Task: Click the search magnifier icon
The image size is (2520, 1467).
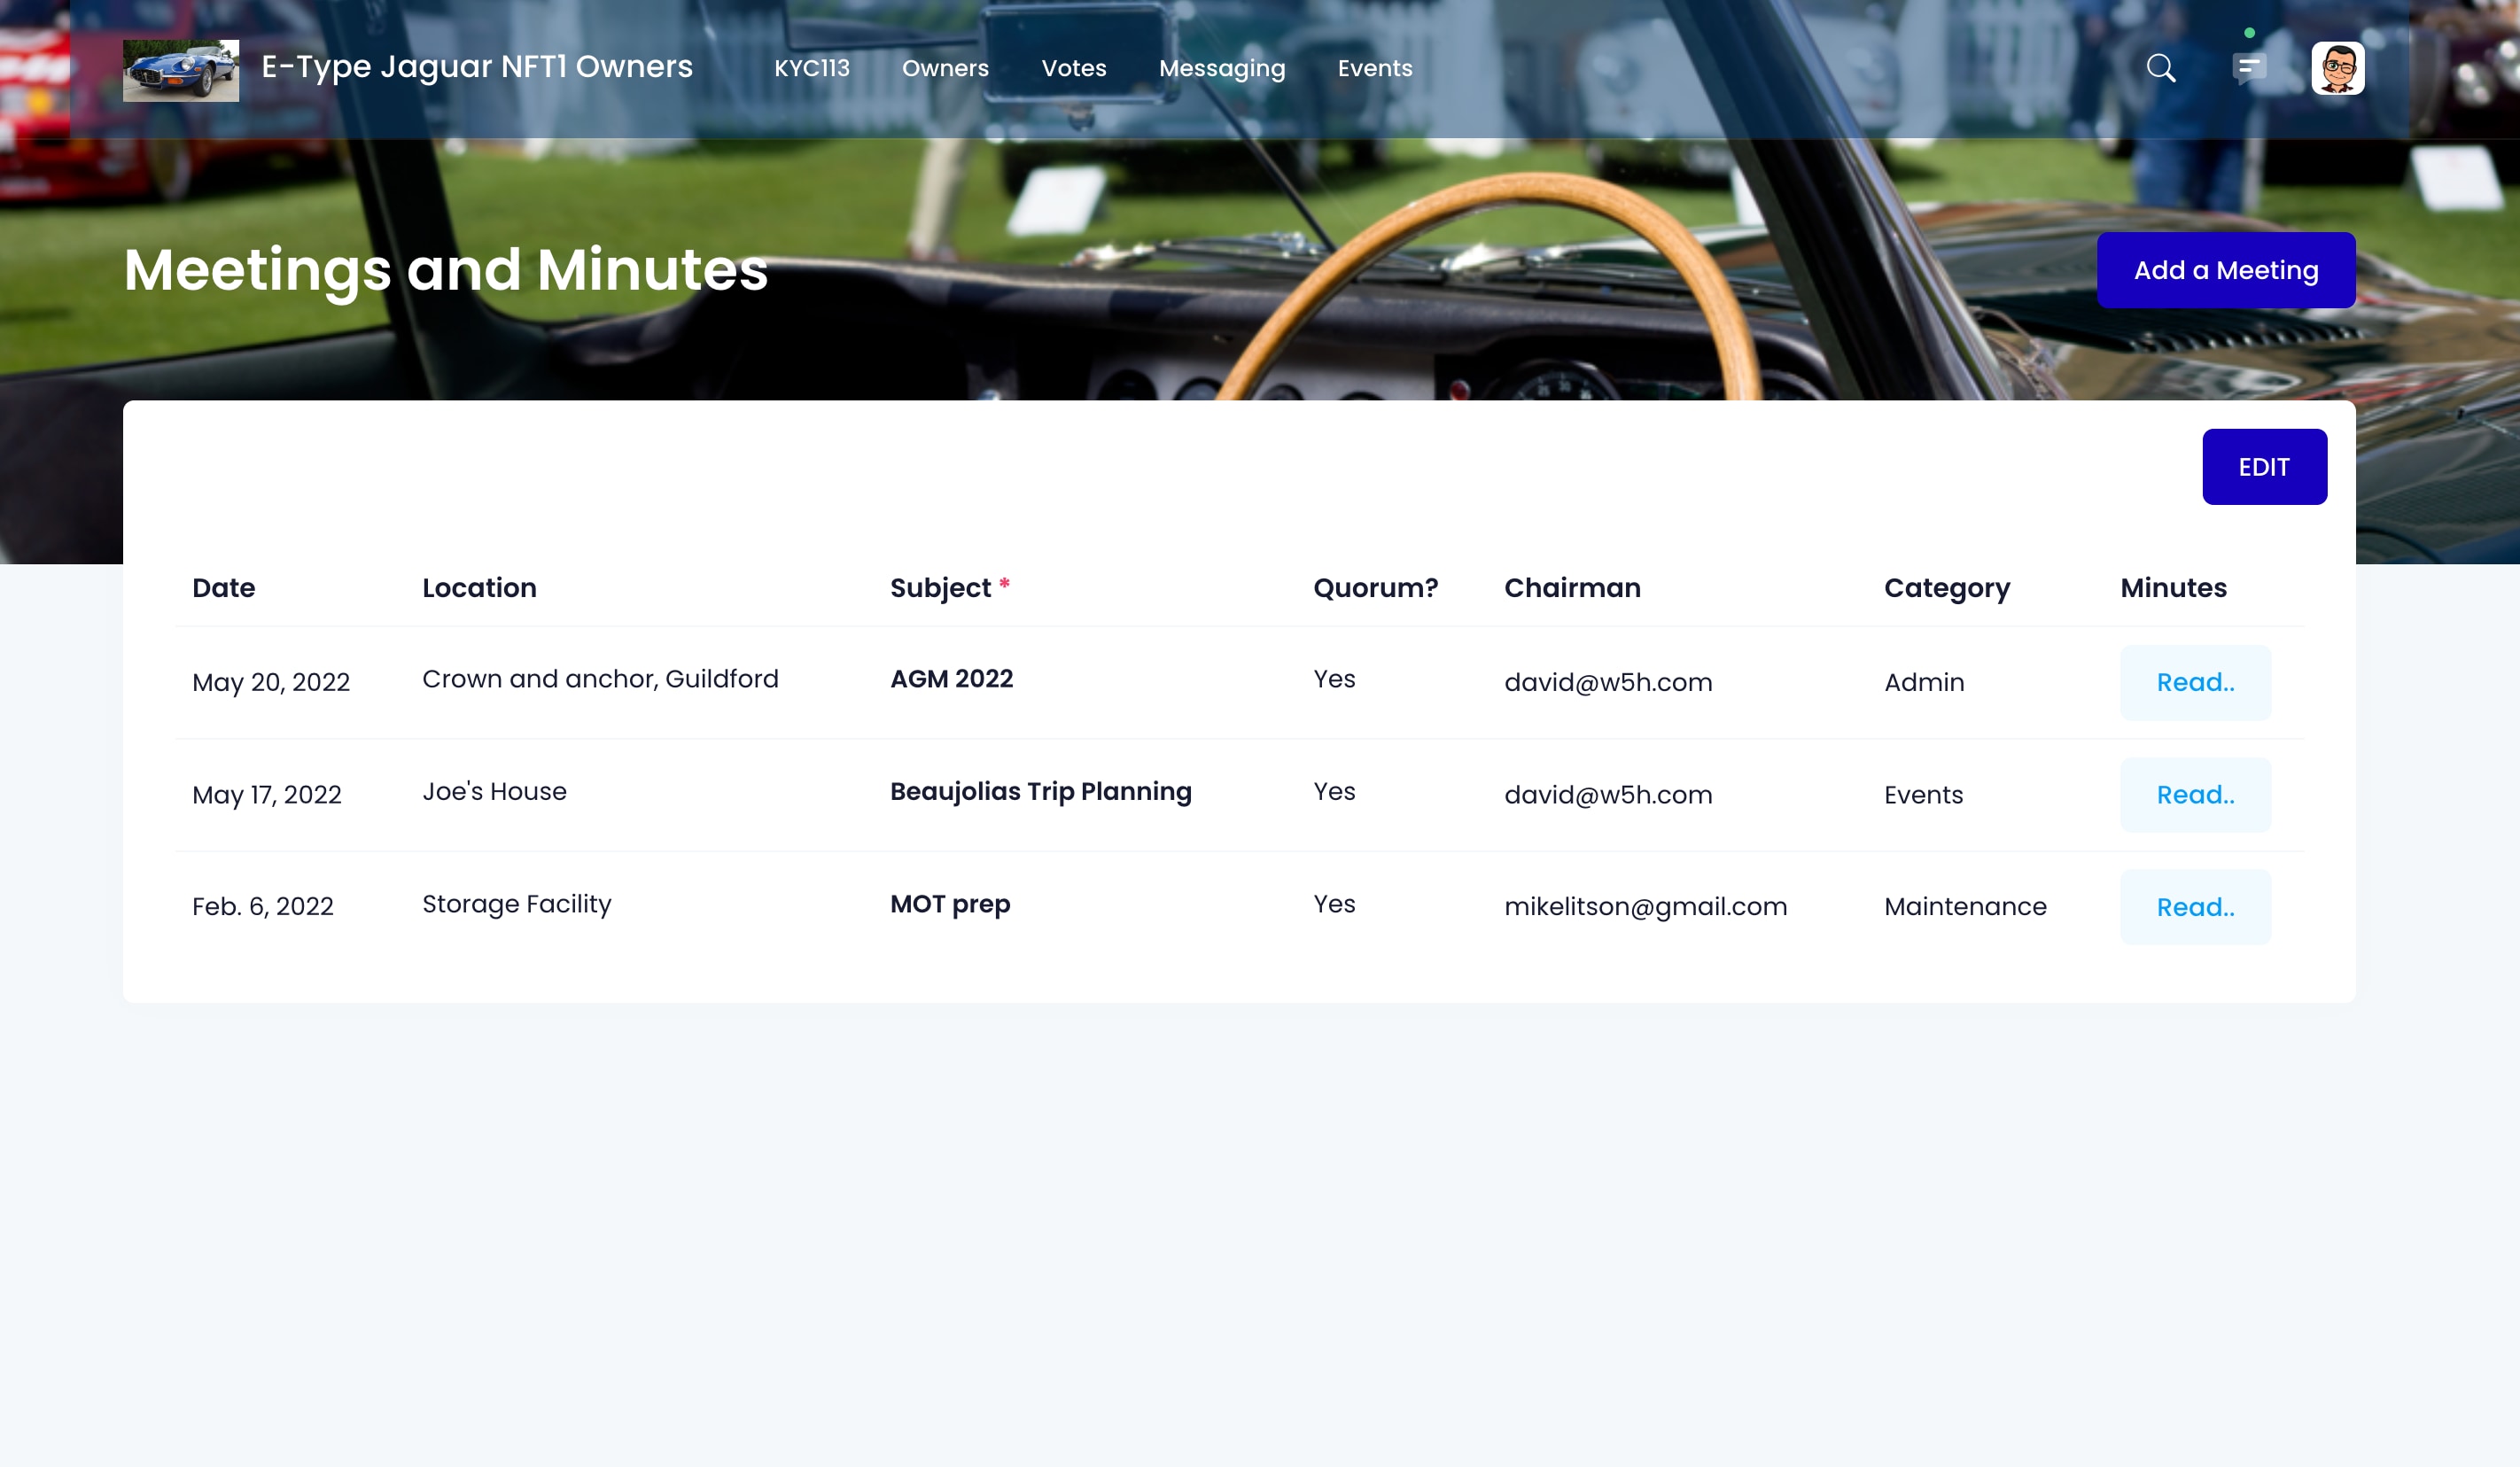Action: click(x=2160, y=68)
